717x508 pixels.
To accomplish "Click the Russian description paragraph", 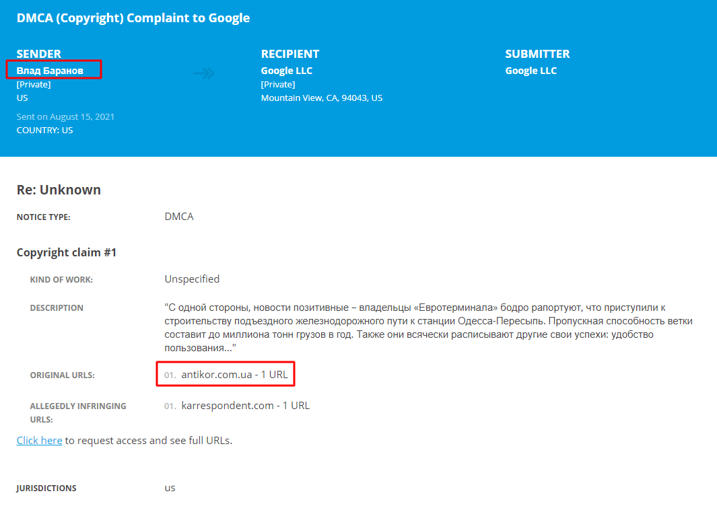I will [428, 328].
